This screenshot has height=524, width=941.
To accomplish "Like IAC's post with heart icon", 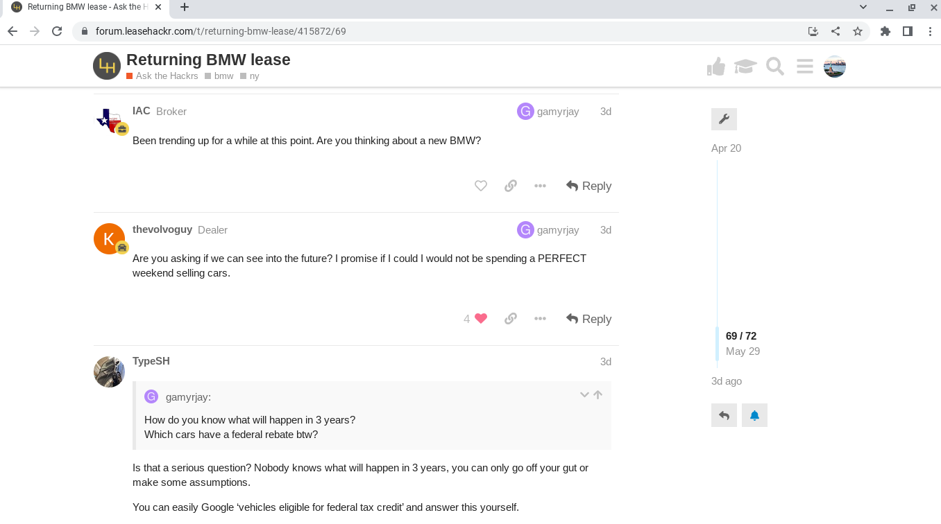I will (481, 186).
